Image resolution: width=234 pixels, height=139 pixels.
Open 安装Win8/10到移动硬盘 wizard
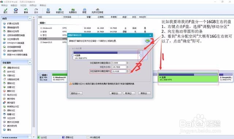pyautogui.click(x=15, y=55)
